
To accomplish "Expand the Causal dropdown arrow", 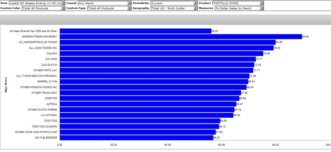I will tap(129, 3).
